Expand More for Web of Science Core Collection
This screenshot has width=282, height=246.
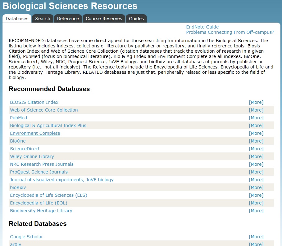click(x=256, y=110)
